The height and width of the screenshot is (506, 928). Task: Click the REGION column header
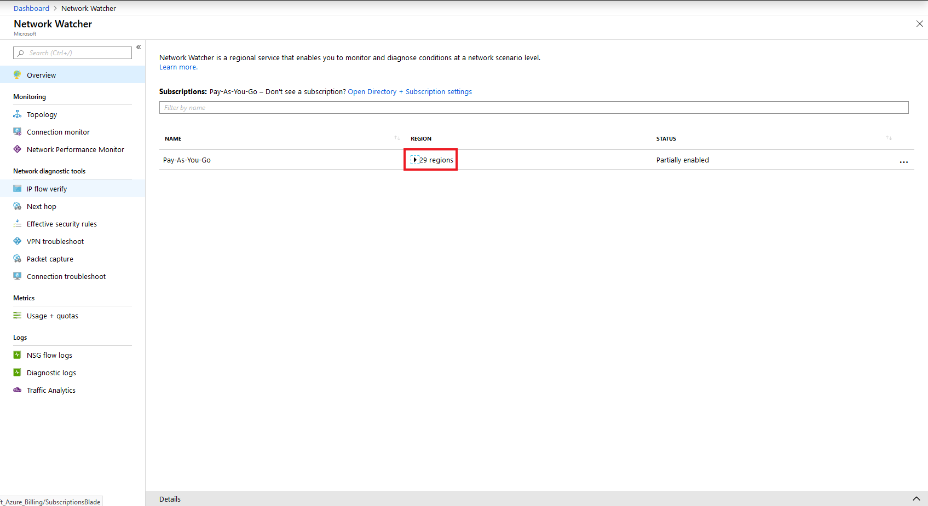coord(421,139)
